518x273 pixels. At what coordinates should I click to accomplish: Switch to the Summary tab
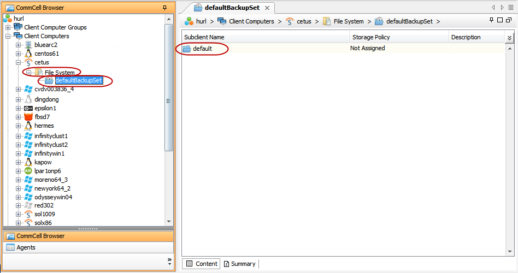(x=239, y=264)
